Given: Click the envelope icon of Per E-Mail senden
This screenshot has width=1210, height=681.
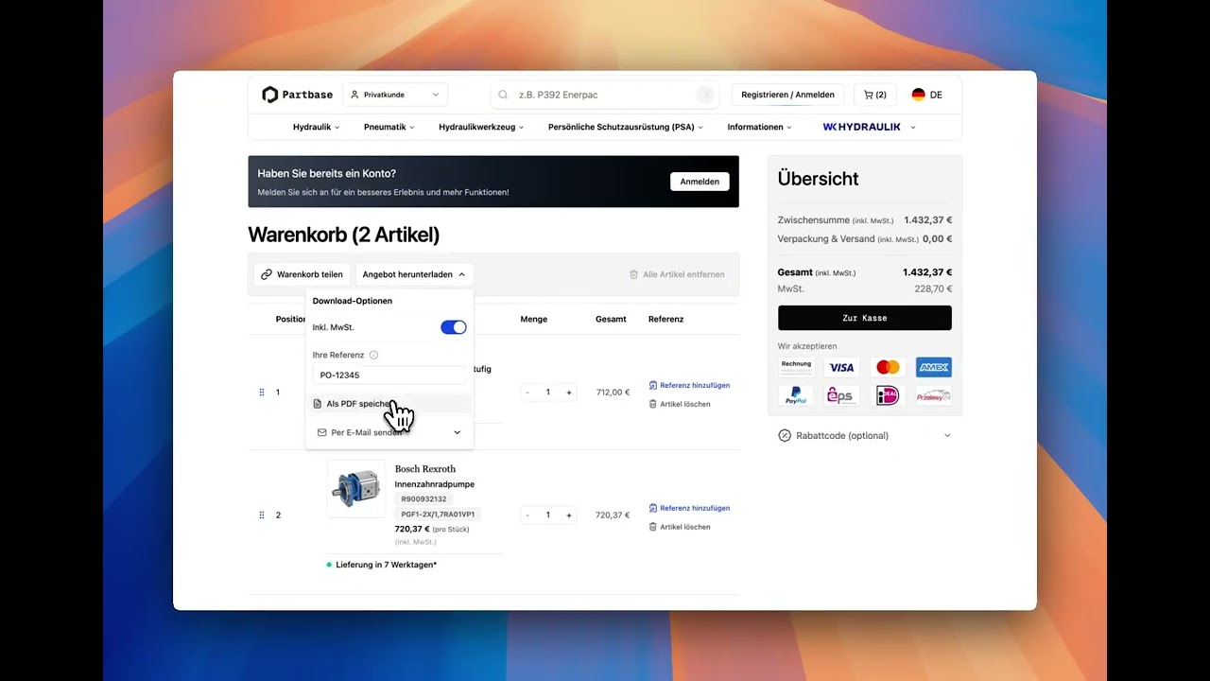Looking at the screenshot, I should tap(321, 432).
